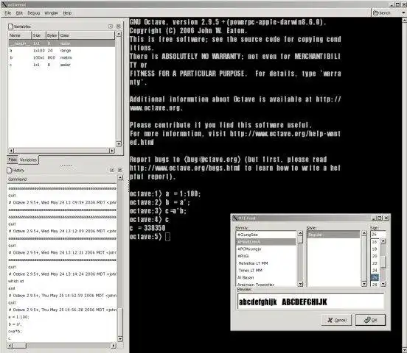Select font size 22
This screenshot has height=353, width=407.
[x=375, y=263]
